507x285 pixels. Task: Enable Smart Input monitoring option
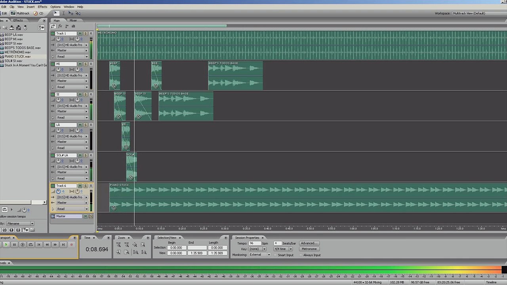click(x=283, y=255)
